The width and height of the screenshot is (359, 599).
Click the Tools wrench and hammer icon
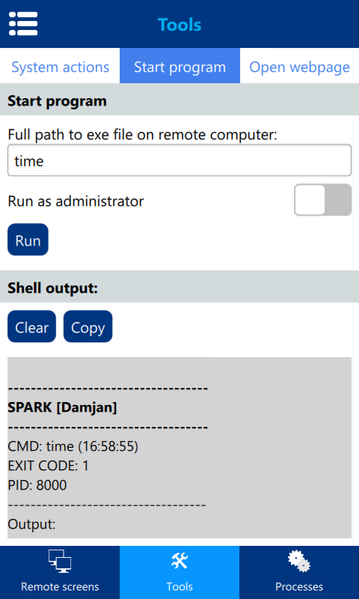coord(179,561)
